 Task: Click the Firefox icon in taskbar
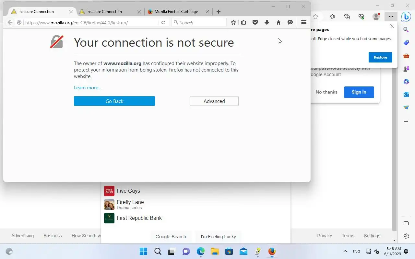(x=272, y=252)
